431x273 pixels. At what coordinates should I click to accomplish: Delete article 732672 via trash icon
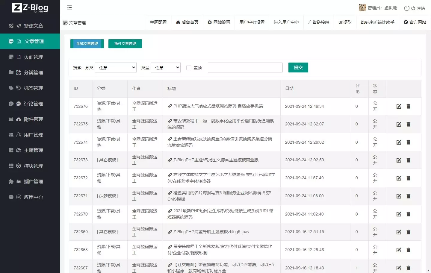click(408, 178)
